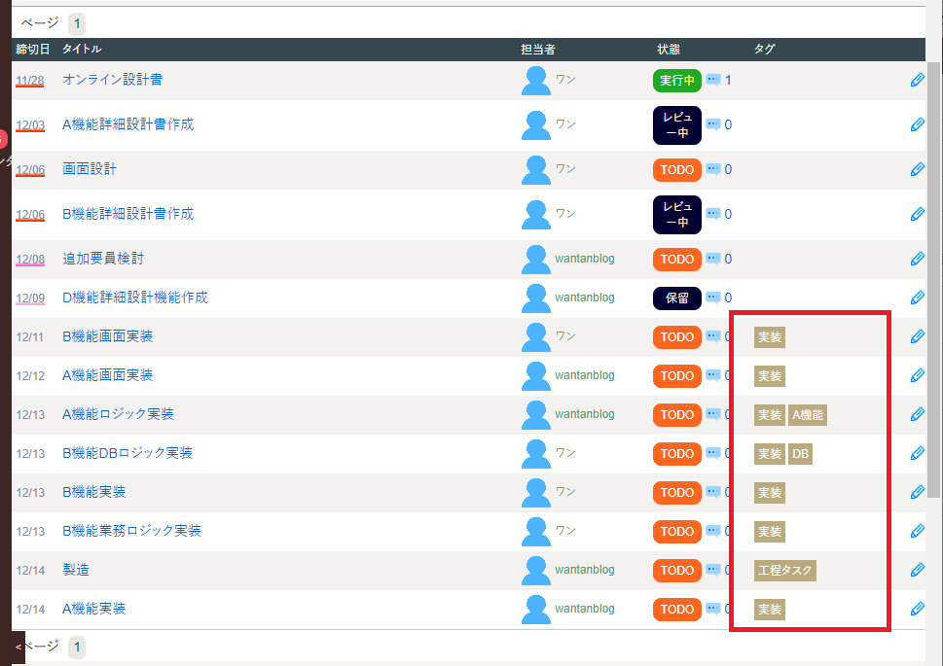Screen dimensions: 943x666
Task: Edit the 製造 task using its pencil icon
Action: point(916,571)
